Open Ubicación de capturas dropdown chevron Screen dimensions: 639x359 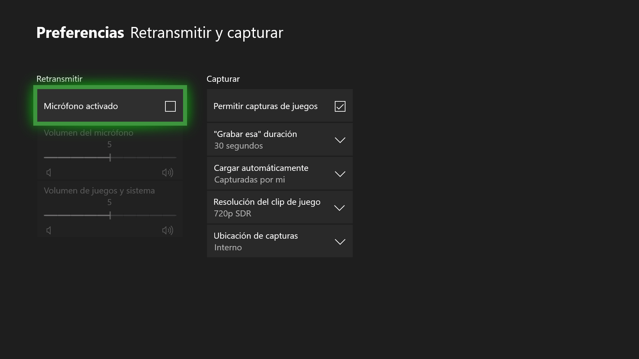340,242
